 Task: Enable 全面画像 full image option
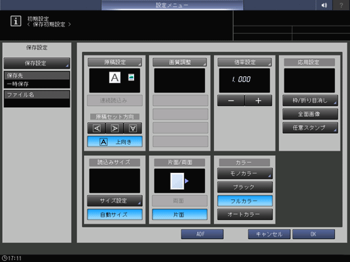click(x=310, y=114)
